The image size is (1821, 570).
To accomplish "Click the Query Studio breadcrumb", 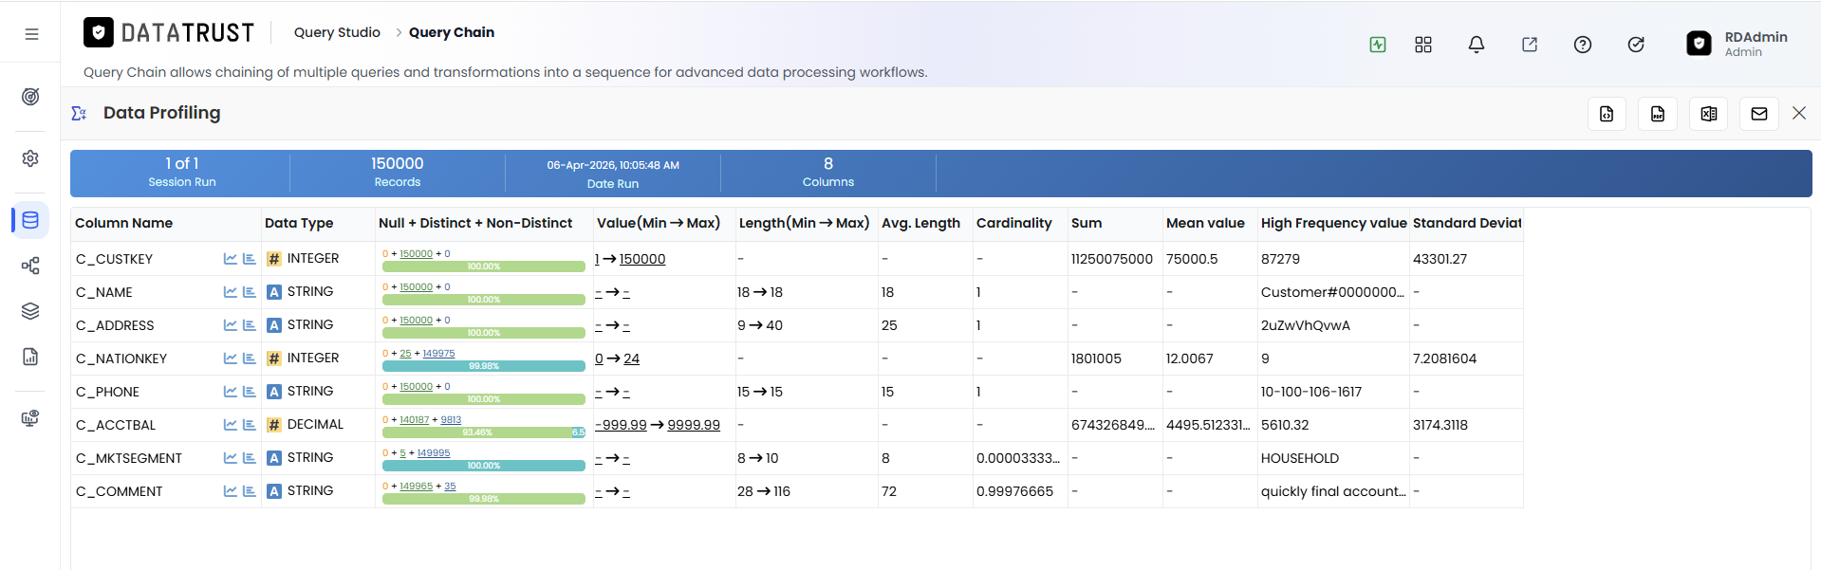I will [x=337, y=32].
